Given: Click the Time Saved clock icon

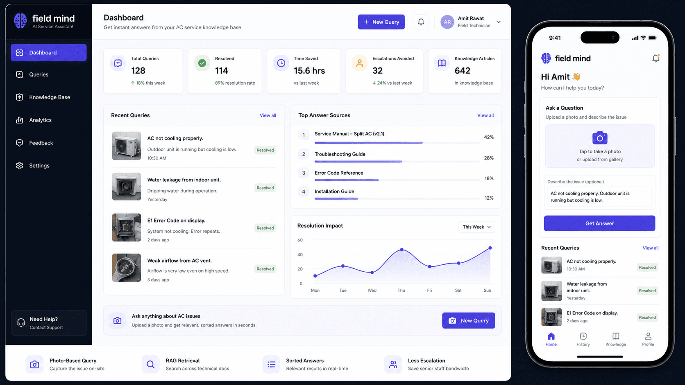Looking at the screenshot, I should point(281,63).
